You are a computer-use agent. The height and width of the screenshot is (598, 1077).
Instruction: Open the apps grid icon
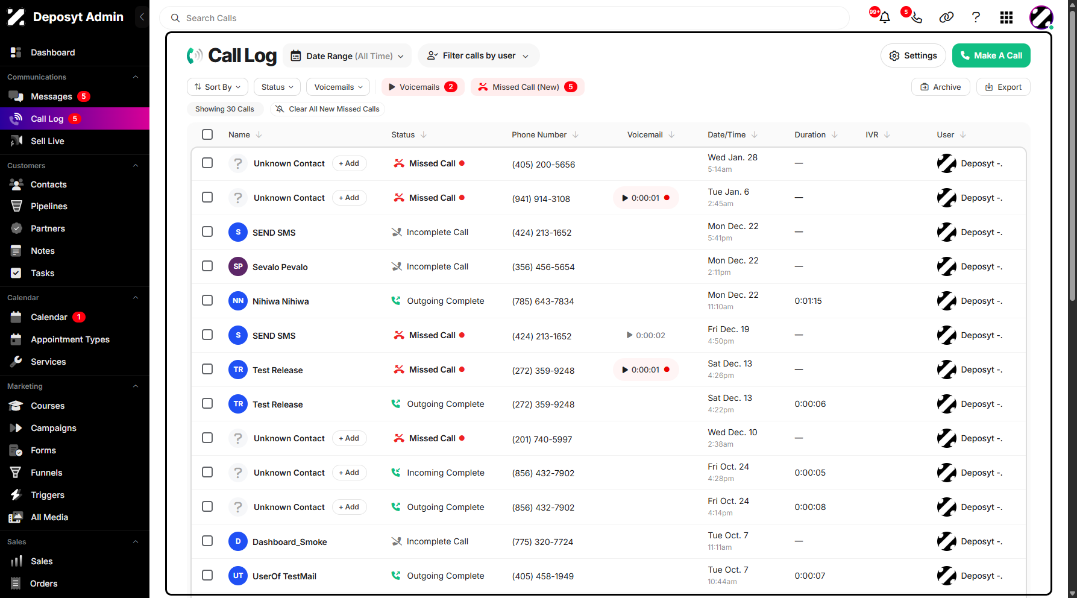click(1006, 17)
